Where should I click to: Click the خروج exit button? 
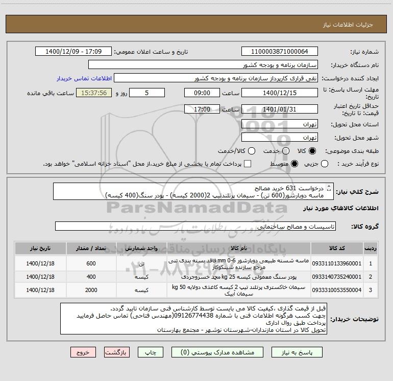pos(83,352)
